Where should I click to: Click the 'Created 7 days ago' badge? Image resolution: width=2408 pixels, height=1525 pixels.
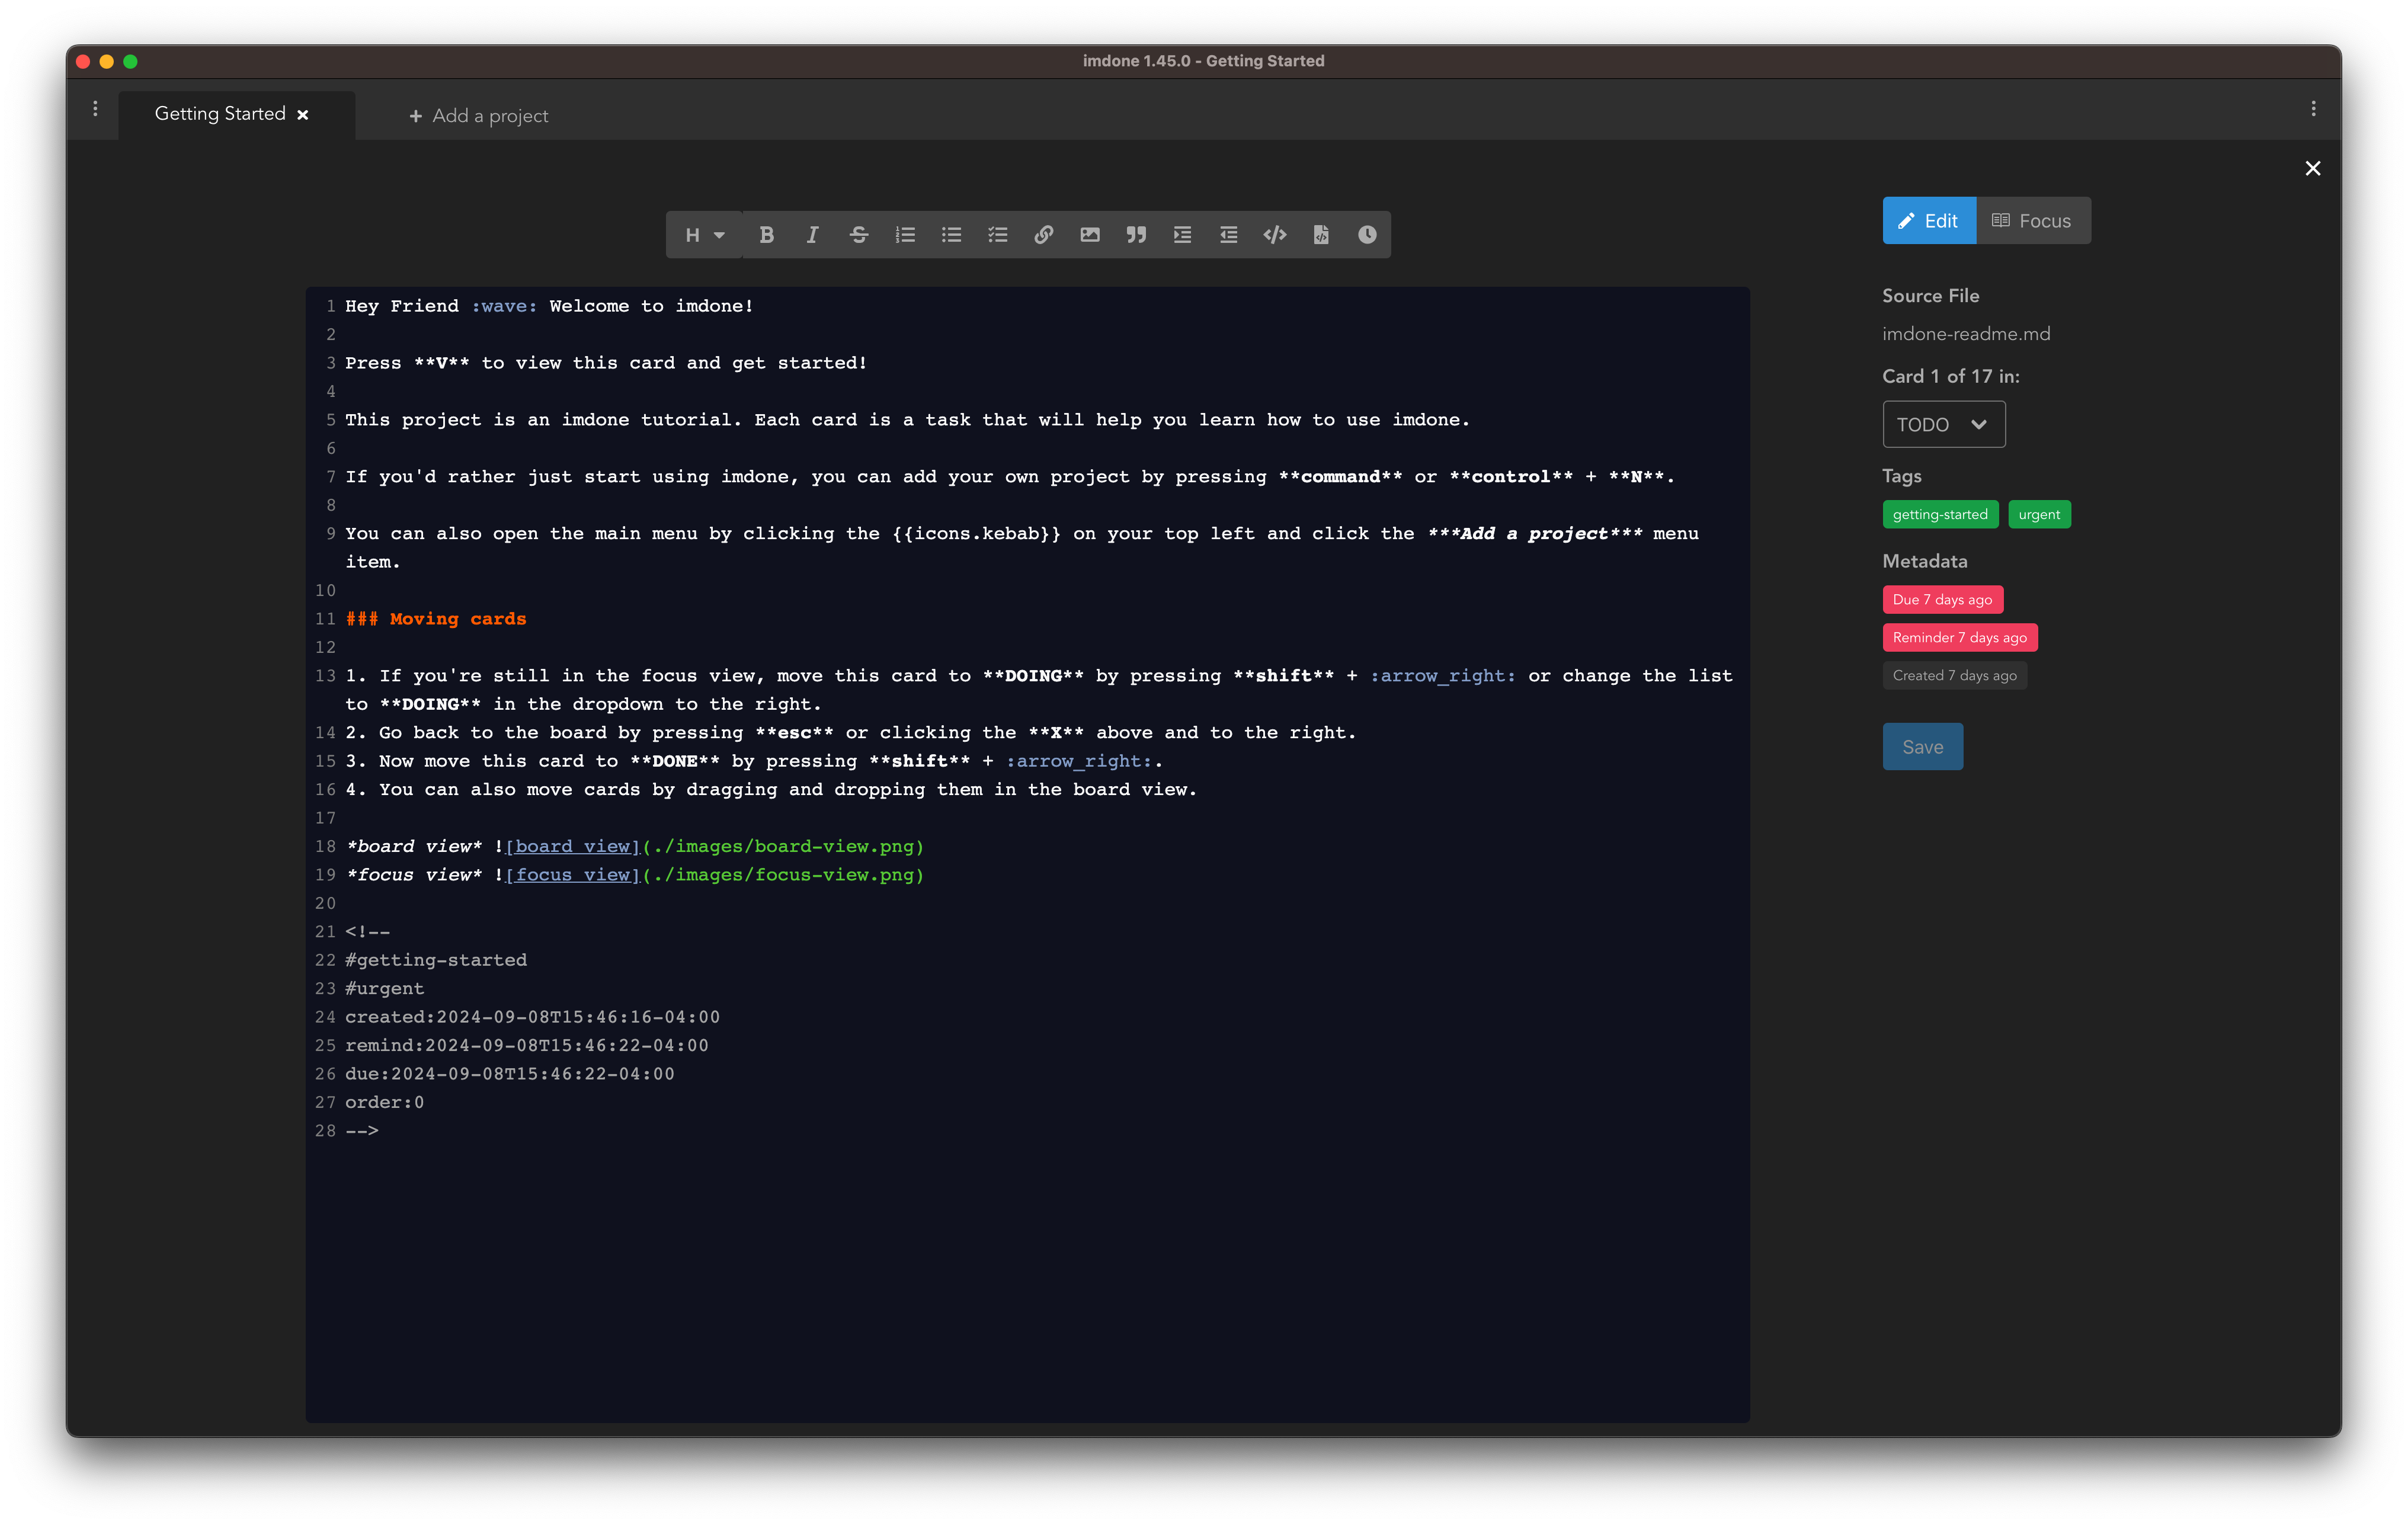(x=1954, y=675)
